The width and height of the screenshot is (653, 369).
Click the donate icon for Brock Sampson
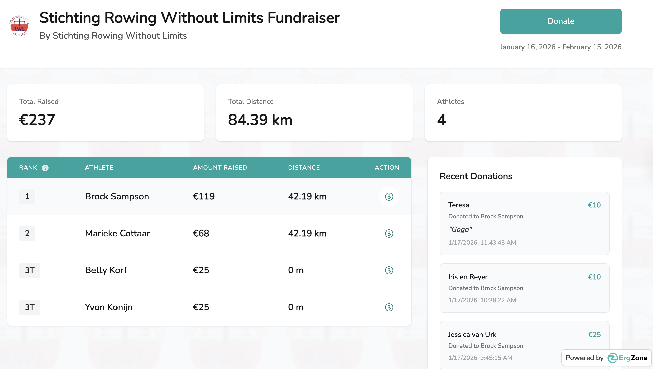click(x=389, y=197)
